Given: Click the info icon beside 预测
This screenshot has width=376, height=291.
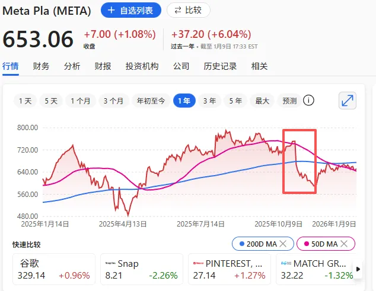Looking at the screenshot, I should (x=308, y=101).
